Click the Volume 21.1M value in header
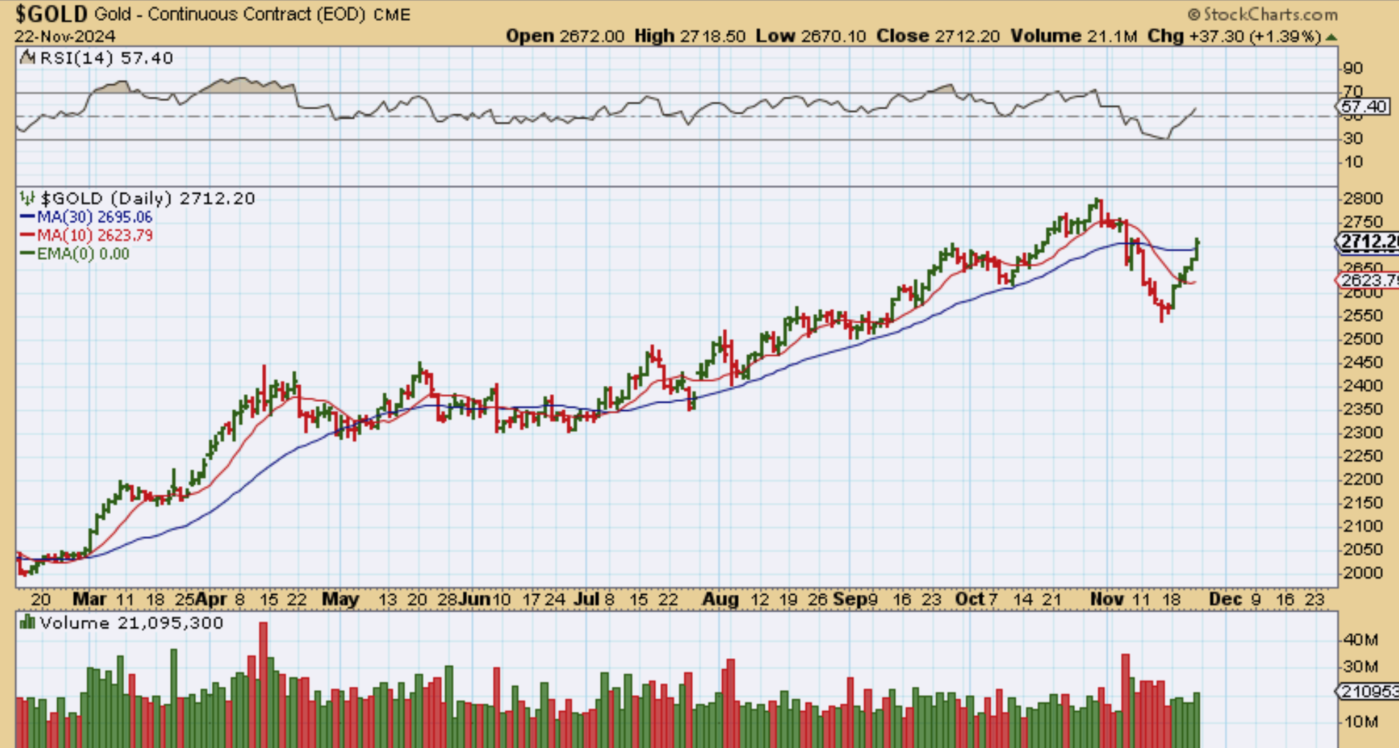Viewport: 1399px width, 748px height. 1073,36
